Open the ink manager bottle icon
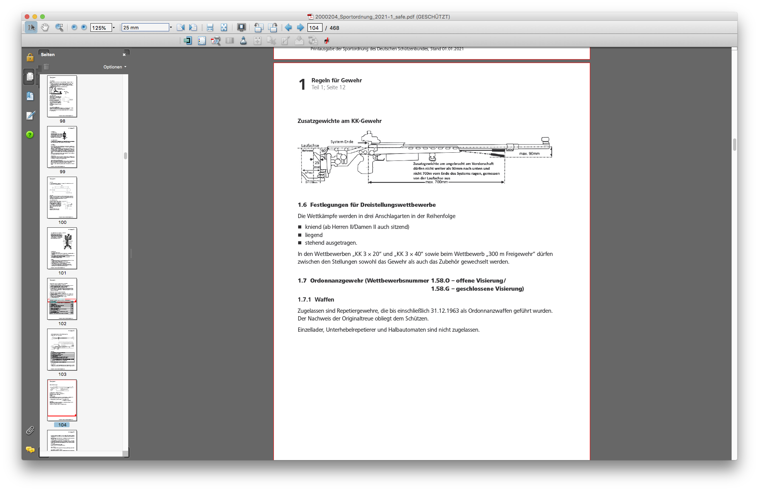 [x=243, y=41]
